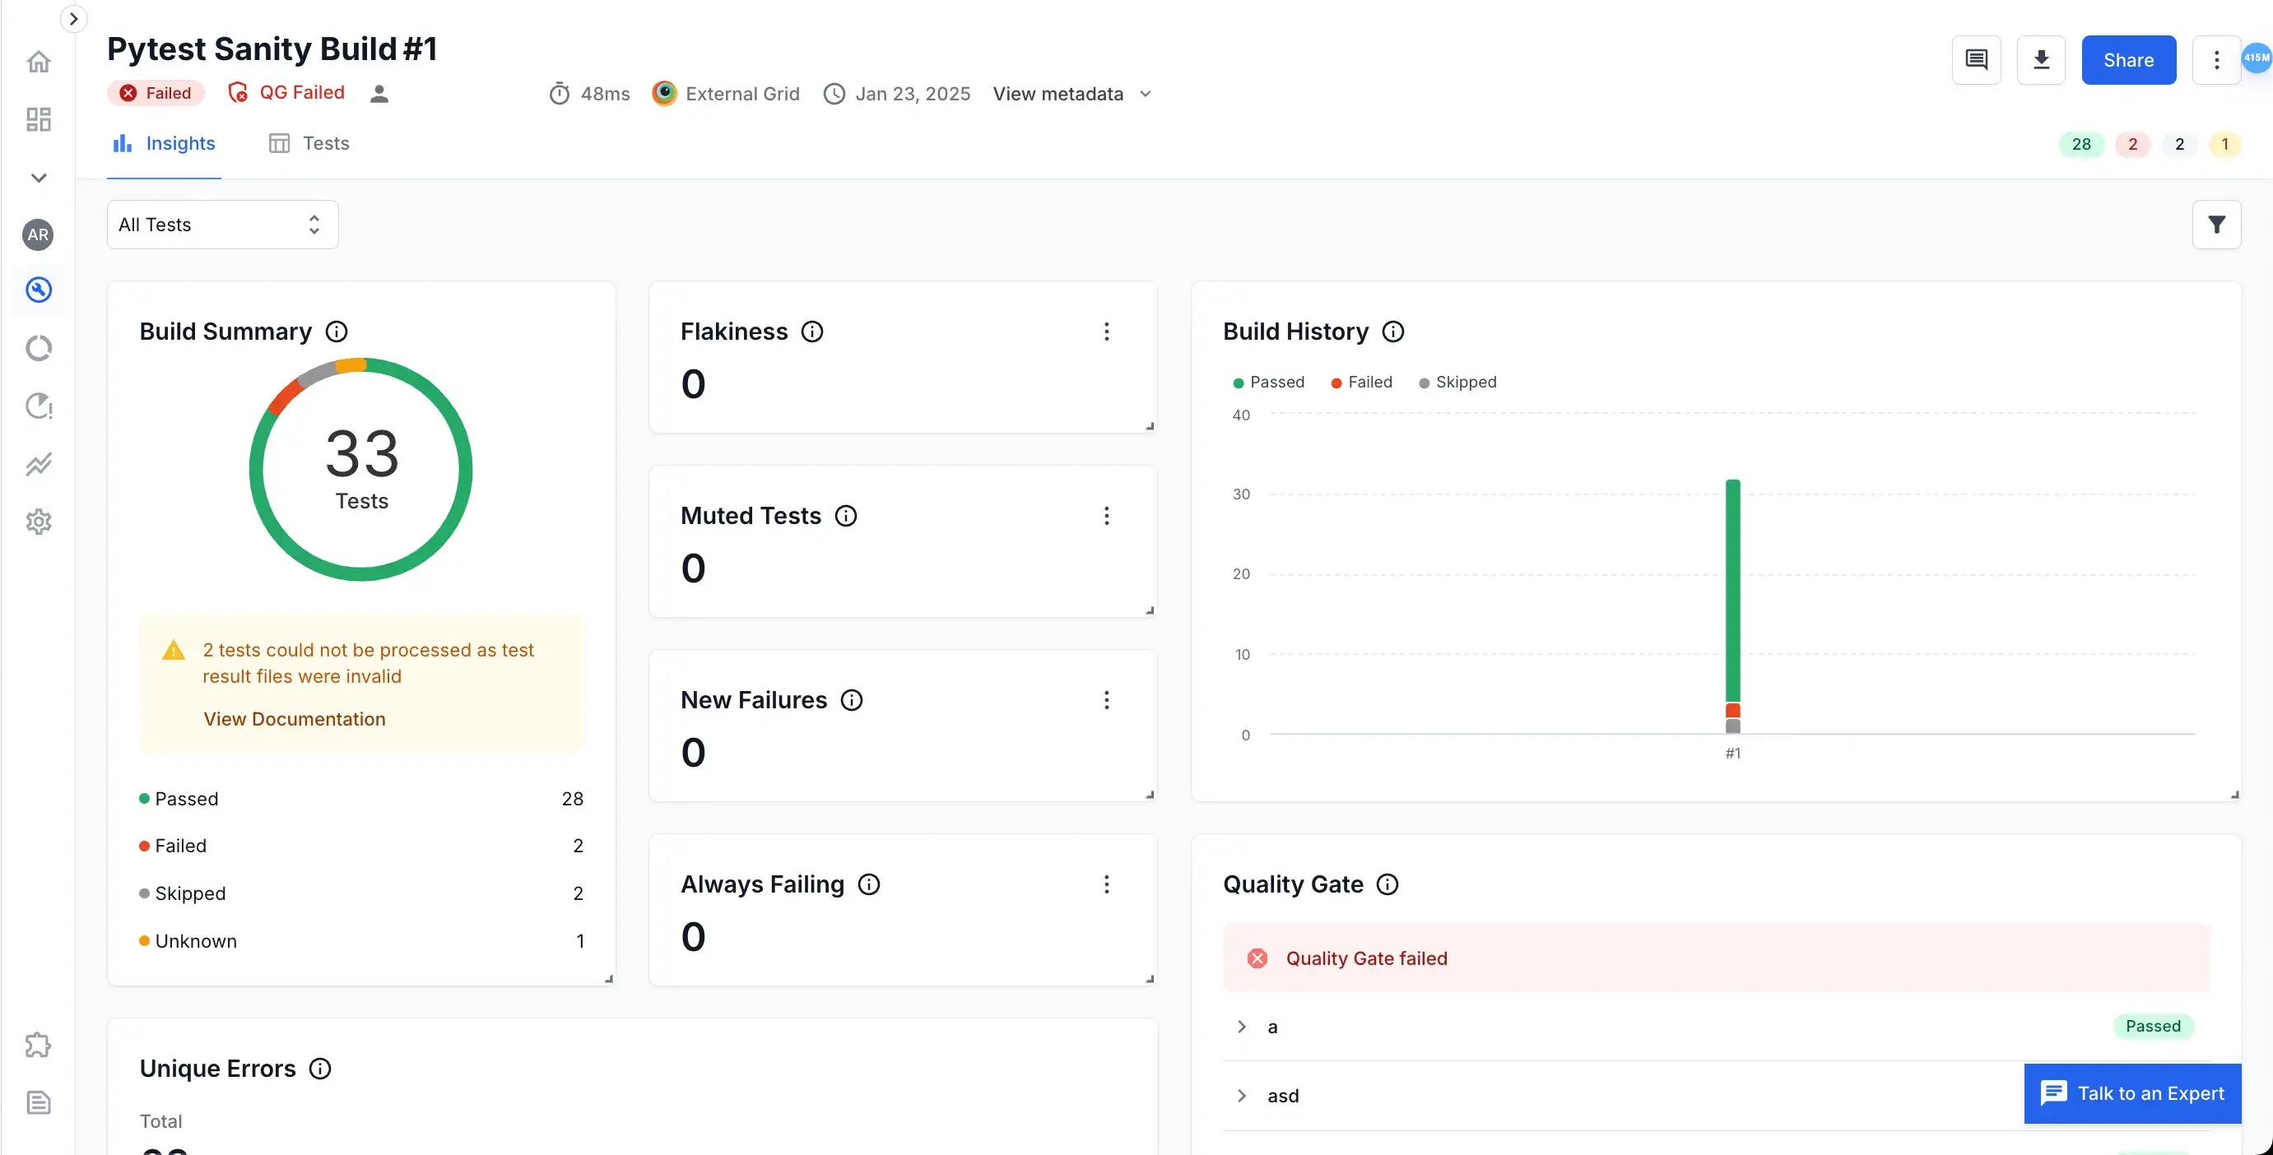
Task: Open Flakiness card three-dot menu
Action: [x=1105, y=332]
